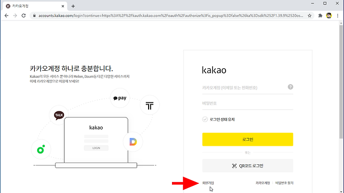The height and width of the screenshot is (193, 344).
Task: Click the QR코드 로그인 button
Action: coord(247,166)
